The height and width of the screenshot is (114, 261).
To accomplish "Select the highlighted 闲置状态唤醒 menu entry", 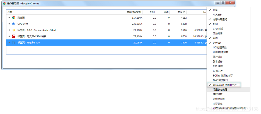I will coord(228,90).
